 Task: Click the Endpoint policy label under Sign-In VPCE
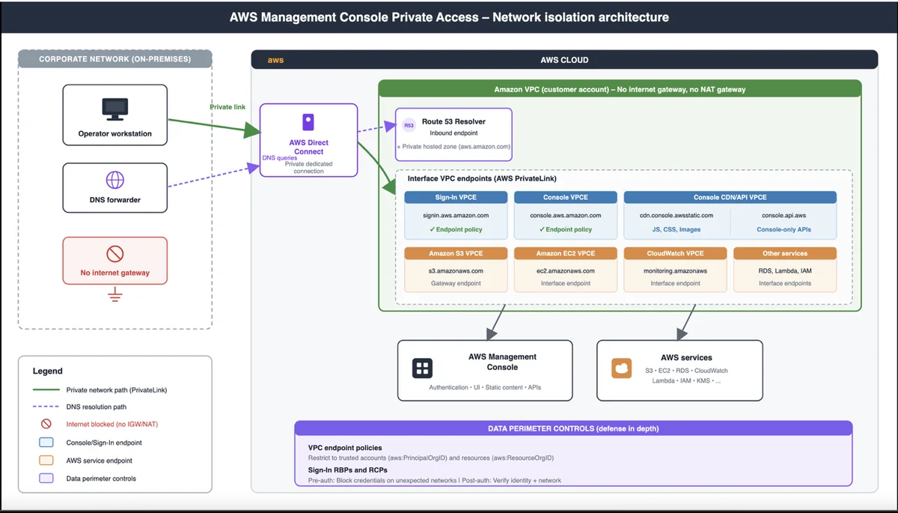click(456, 229)
